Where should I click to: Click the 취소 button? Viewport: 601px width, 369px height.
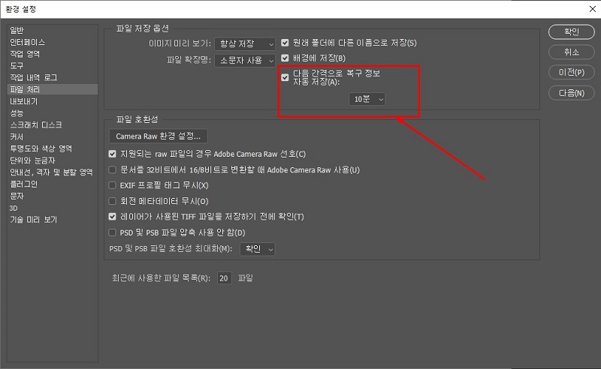pos(572,52)
